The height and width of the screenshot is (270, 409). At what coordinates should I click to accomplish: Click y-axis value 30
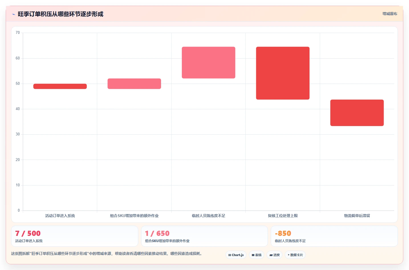[18, 134]
